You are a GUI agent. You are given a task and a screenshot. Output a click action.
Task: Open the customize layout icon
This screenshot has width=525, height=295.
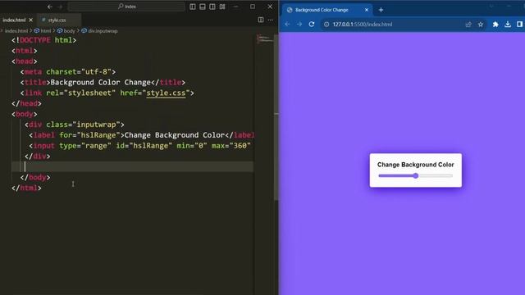(x=222, y=7)
